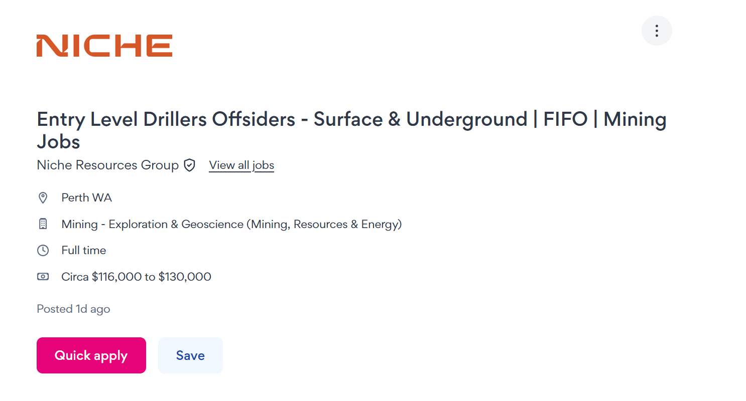Click the verified shield badge icon
The height and width of the screenshot is (401, 746).
pos(189,165)
